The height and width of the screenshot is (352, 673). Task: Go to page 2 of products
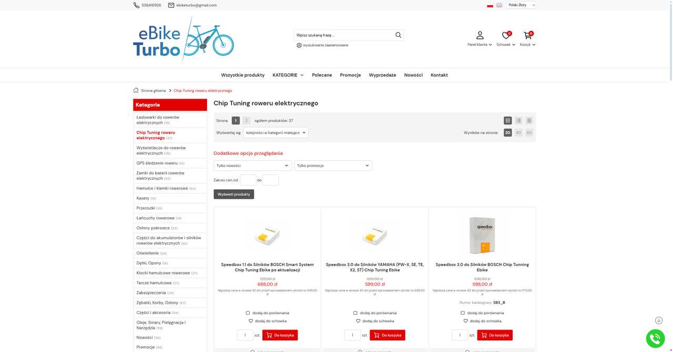(x=247, y=121)
